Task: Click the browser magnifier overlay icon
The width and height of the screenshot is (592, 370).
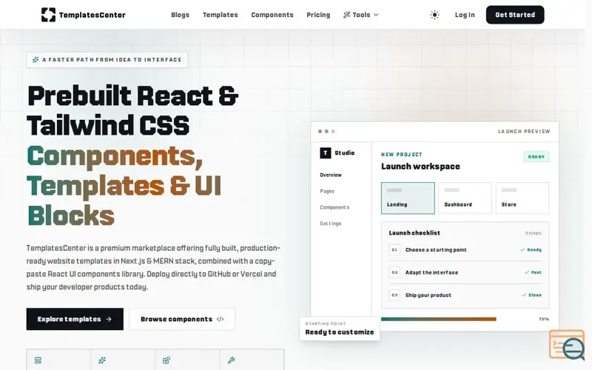Action: coord(567,345)
